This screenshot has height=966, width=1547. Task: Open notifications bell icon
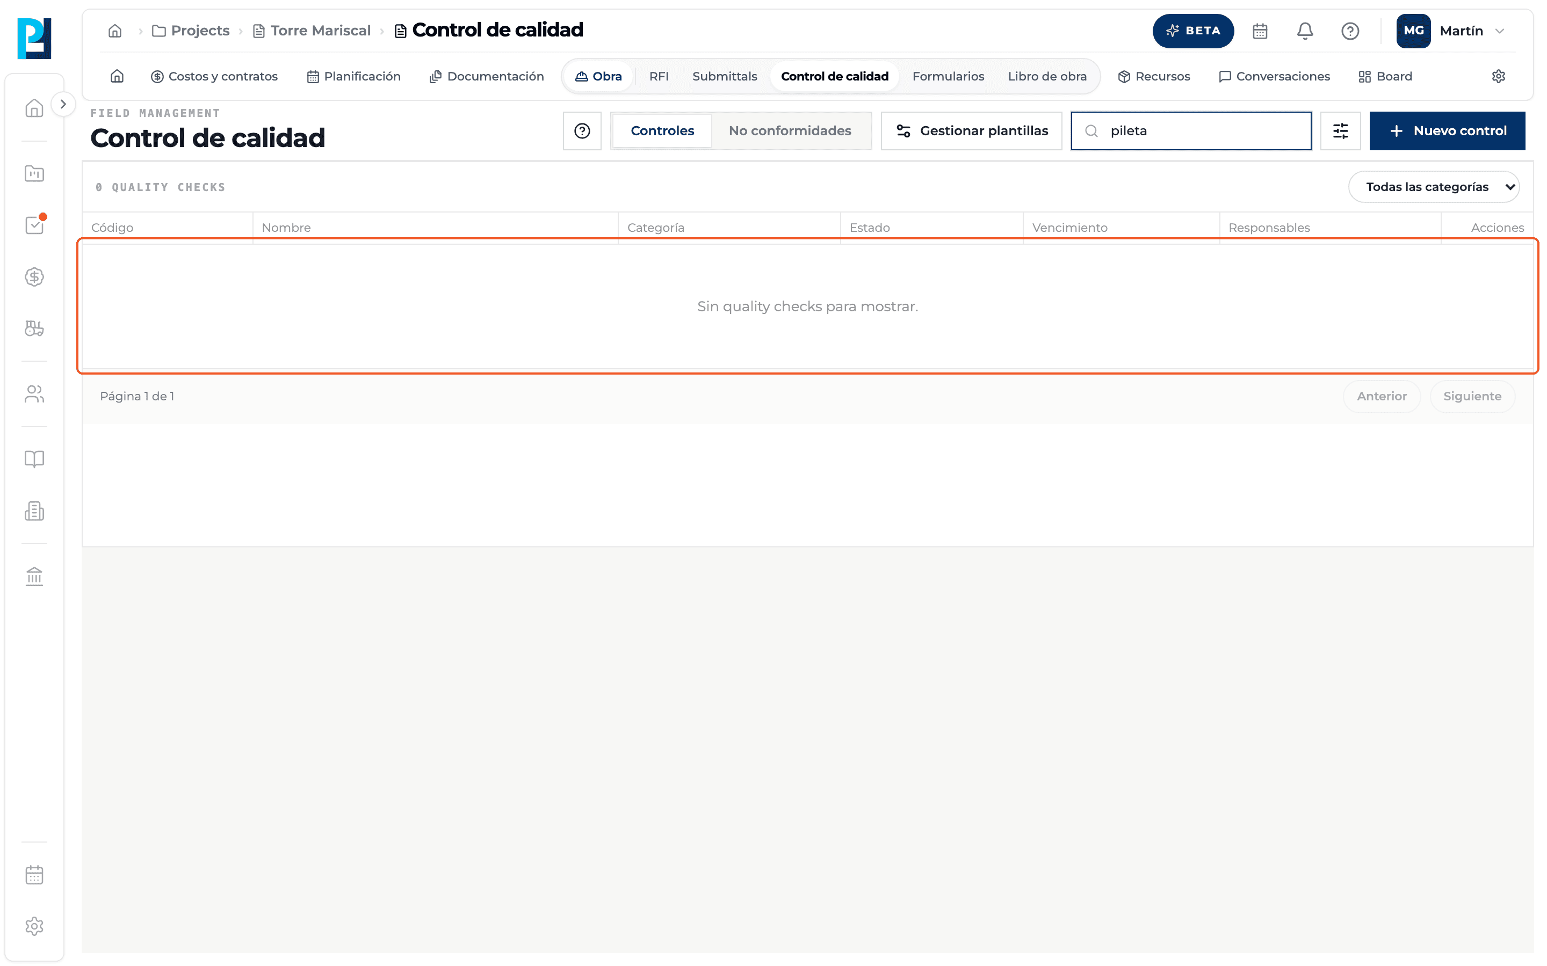[x=1305, y=31]
